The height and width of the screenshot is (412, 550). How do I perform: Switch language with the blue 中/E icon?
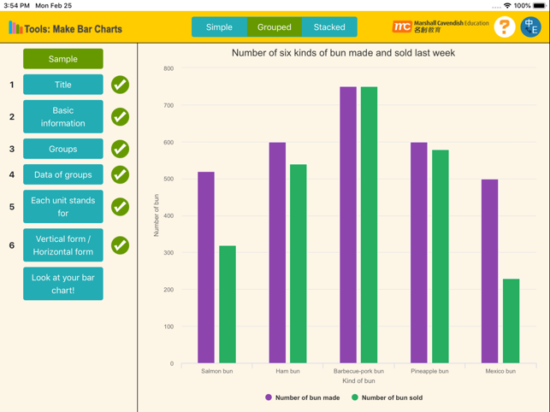coord(530,27)
